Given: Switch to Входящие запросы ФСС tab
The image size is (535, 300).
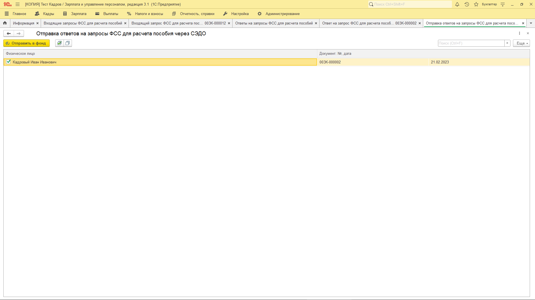Looking at the screenshot, I should click(x=83, y=23).
